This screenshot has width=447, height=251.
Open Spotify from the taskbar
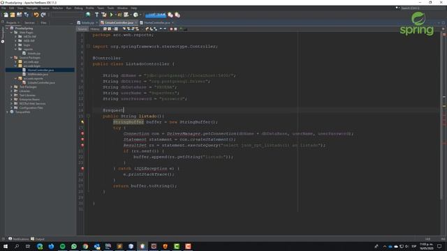[62, 246]
